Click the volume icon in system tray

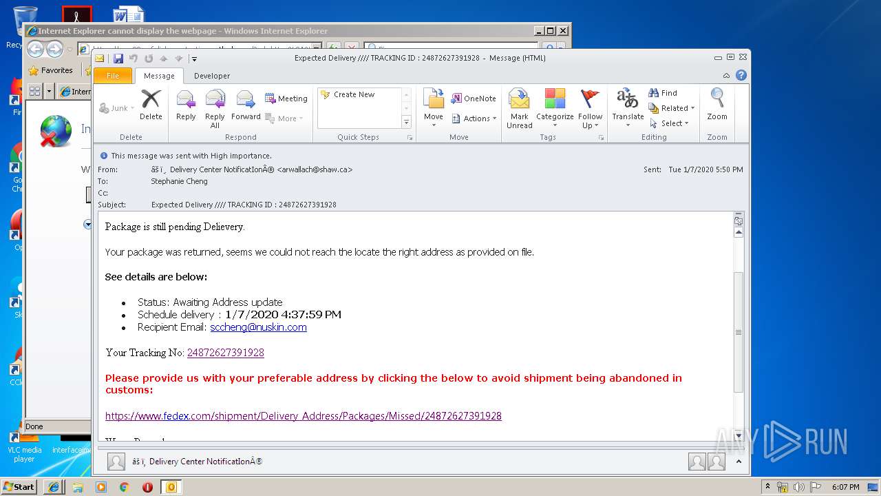(799, 487)
